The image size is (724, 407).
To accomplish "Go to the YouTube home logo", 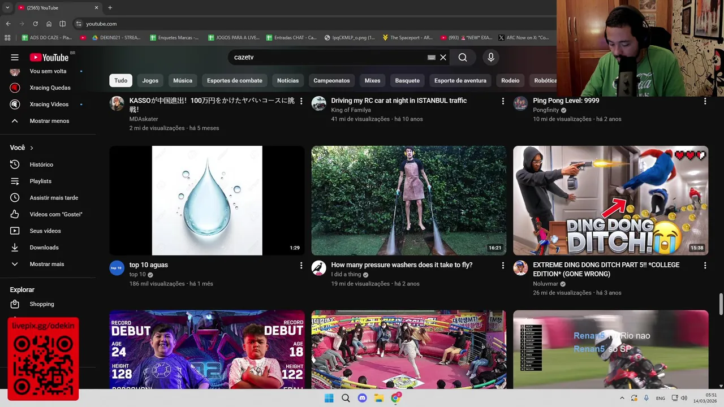I will click(49, 57).
